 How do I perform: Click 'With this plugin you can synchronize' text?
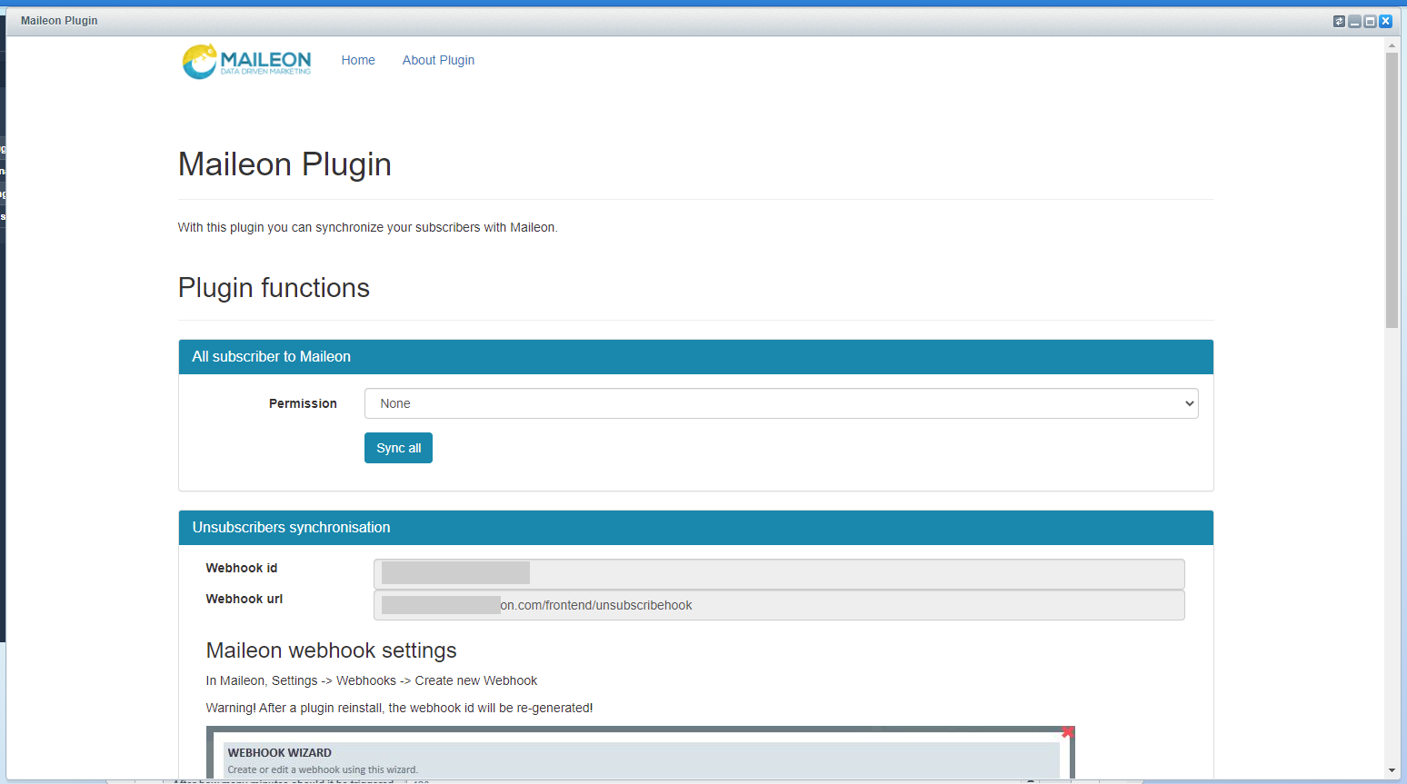(368, 227)
